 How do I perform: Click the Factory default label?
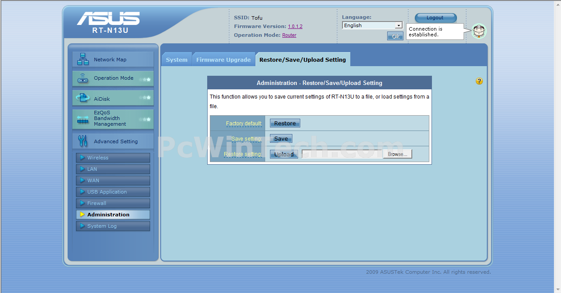click(x=244, y=124)
